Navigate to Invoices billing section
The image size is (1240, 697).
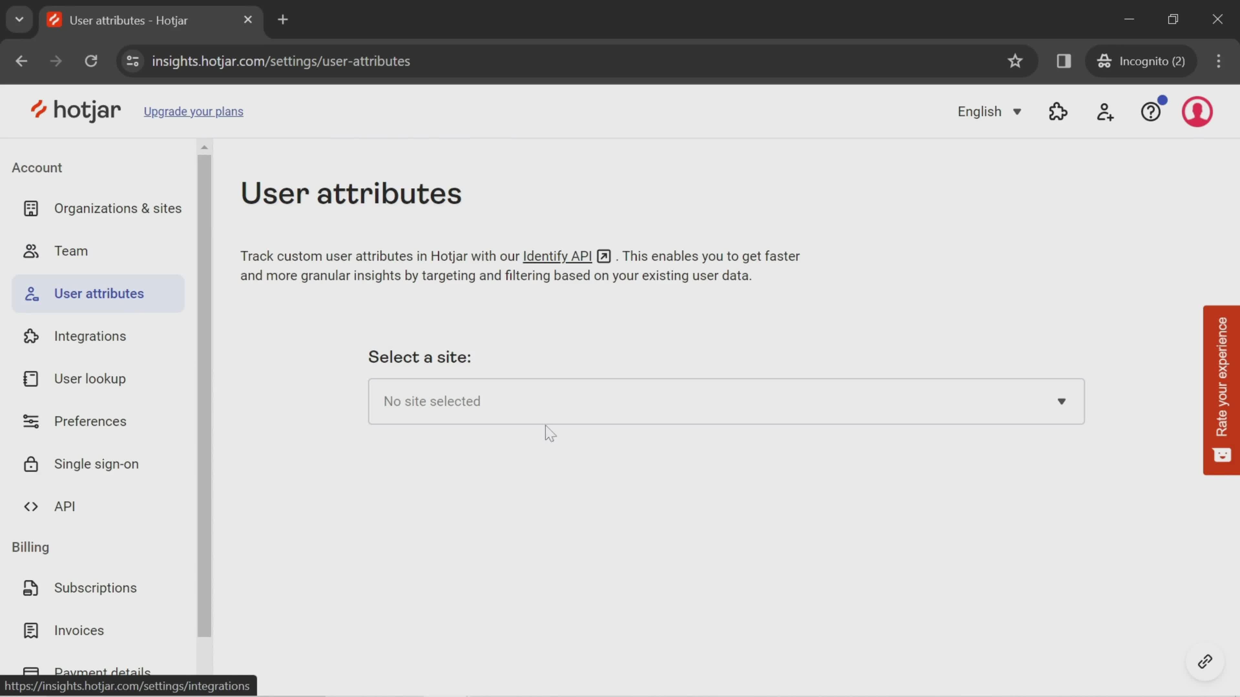[79, 630]
